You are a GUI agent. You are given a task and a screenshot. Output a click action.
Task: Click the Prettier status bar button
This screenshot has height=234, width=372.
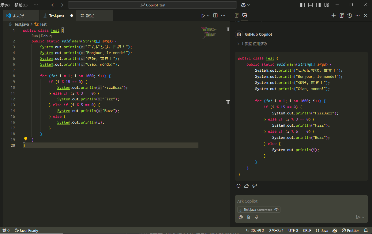pos(350,230)
